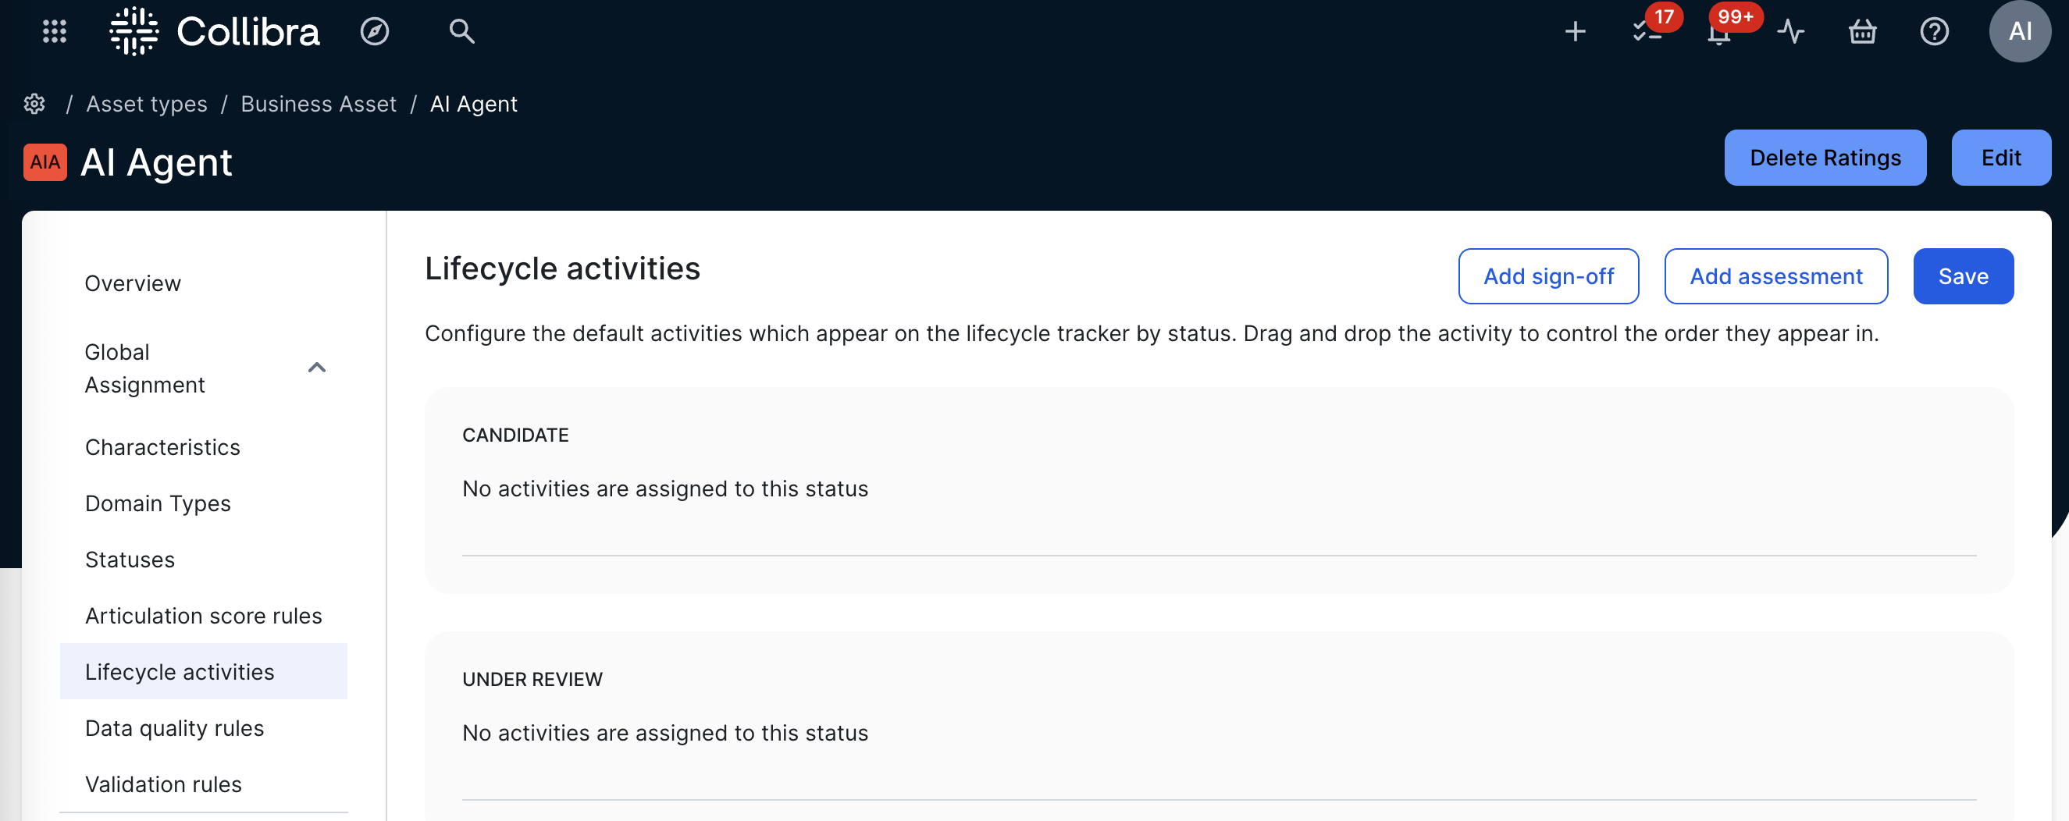The width and height of the screenshot is (2069, 821).
Task: Open Articulation score rules section
Action: pyautogui.click(x=203, y=615)
